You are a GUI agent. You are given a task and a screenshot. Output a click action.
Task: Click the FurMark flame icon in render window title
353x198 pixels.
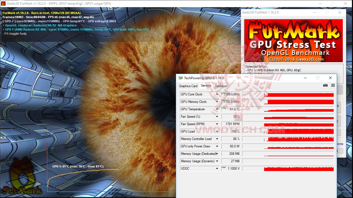3,4
